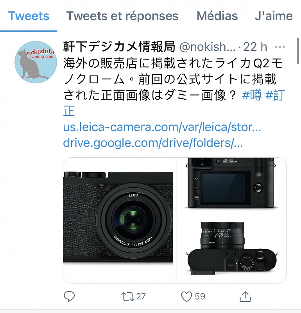The height and width of the screenshot is (313, 301).
Task: Click the reply speech bubble icon
Action: [x=69, y=296]
